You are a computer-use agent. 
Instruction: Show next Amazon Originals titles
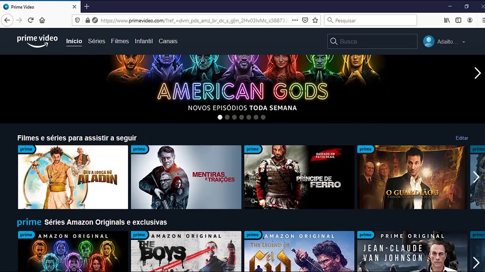pyautogui.click(x=476, y=263)
